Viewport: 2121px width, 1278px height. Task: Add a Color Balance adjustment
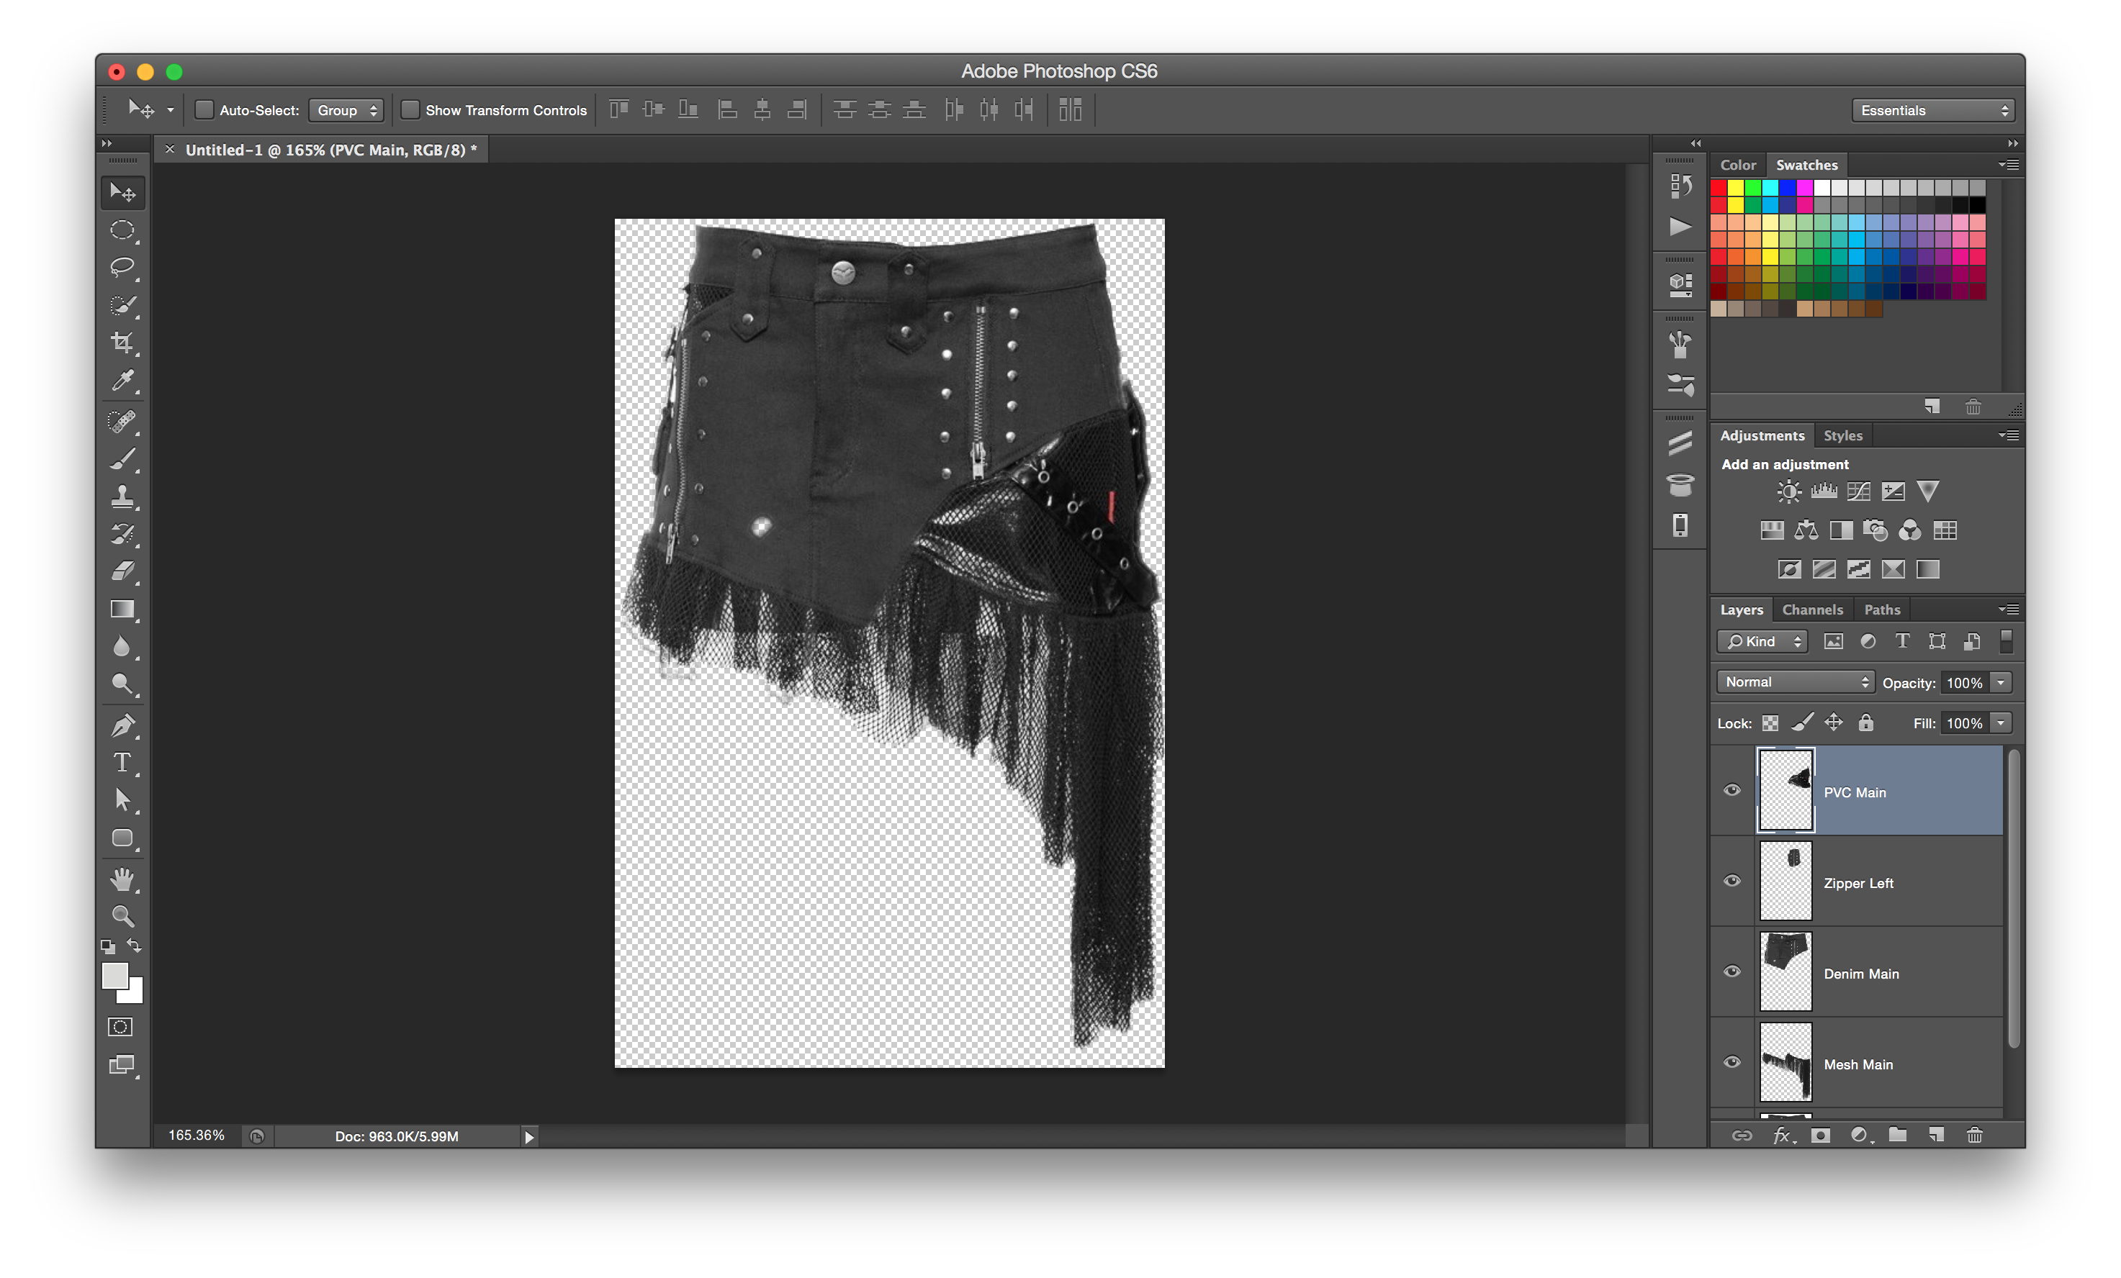1806,530
